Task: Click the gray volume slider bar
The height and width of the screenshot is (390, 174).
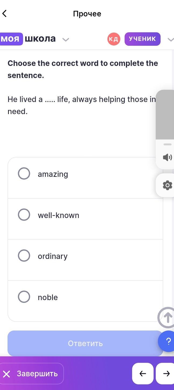Action: point(165,115)
